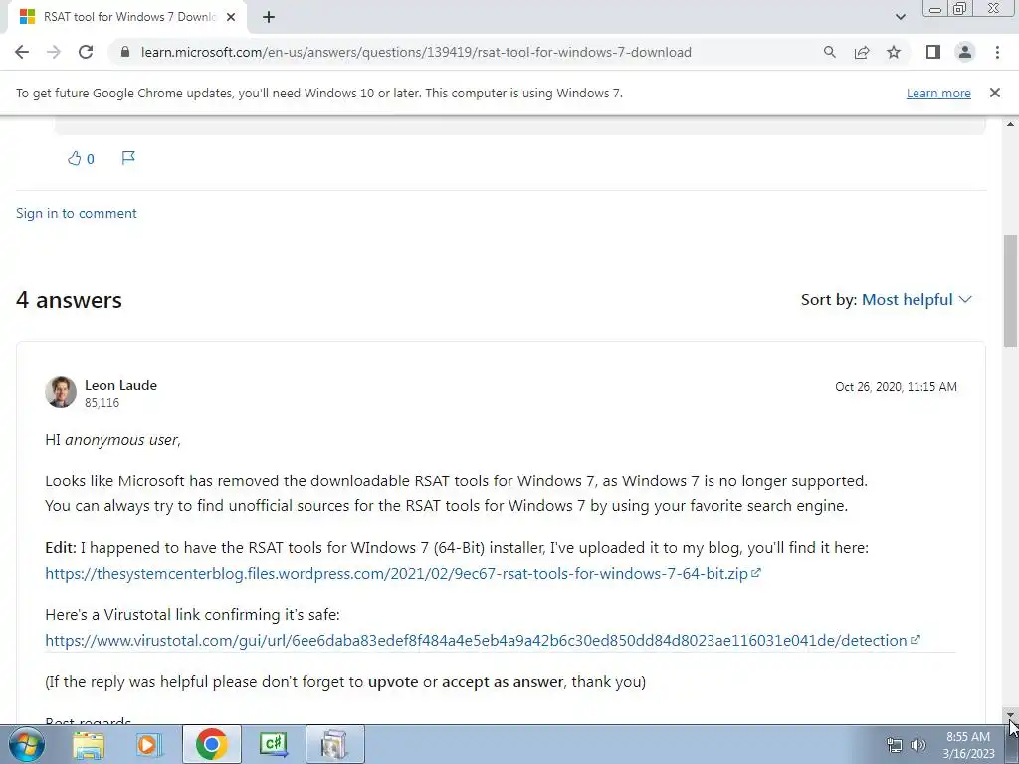
Task: Click the forward navigation arrow
Action: (x=54, y=52)
